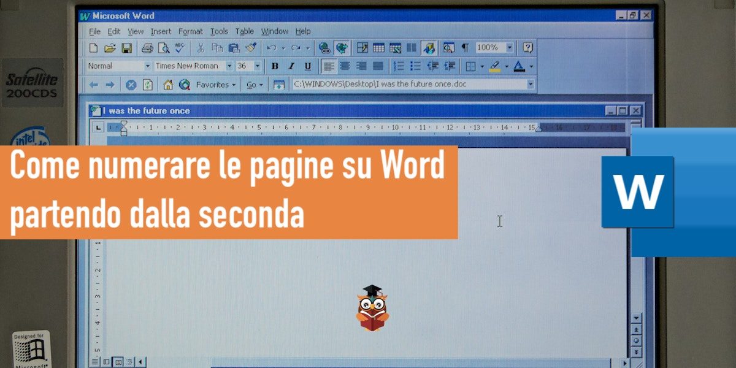Image resolution: width=736 pixels, height=368 pixels.
Task: Insert a Microsoft Excel worksheet
Action: (x=395, y=47)
